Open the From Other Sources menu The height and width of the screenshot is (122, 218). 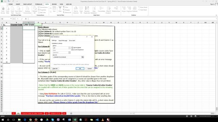(18, 10)
